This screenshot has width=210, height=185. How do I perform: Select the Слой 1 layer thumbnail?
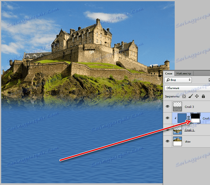coord(177,130)
